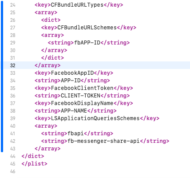Click the closing array tag on line 30
Image resolution: width=190 pixels, height=178 pixels.
tap(54, 50)
